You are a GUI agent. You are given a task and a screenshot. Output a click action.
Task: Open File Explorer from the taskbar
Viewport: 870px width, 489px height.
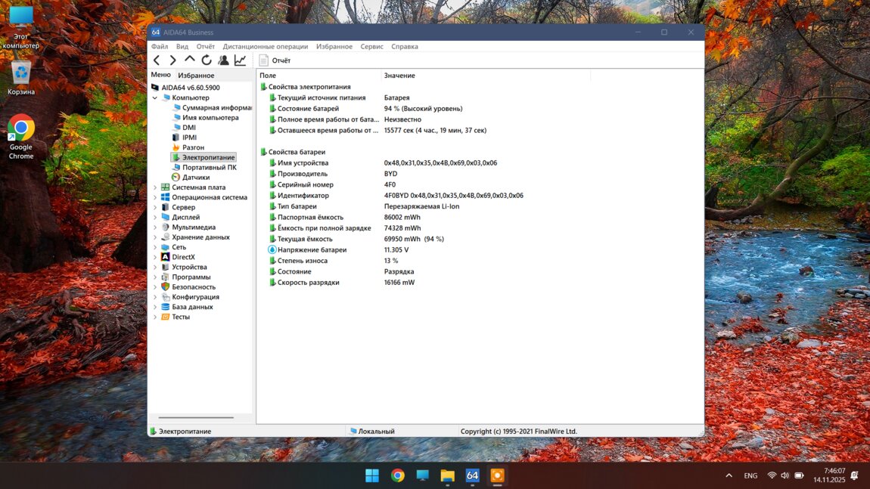tap(447, 475)
